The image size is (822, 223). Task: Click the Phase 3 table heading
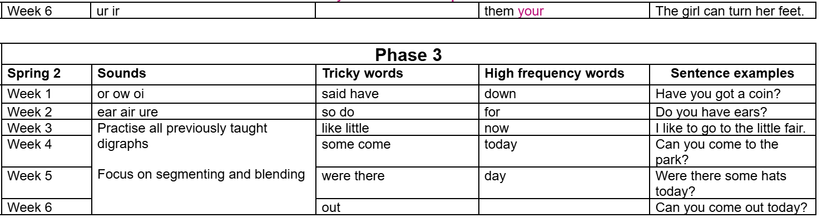409,55
